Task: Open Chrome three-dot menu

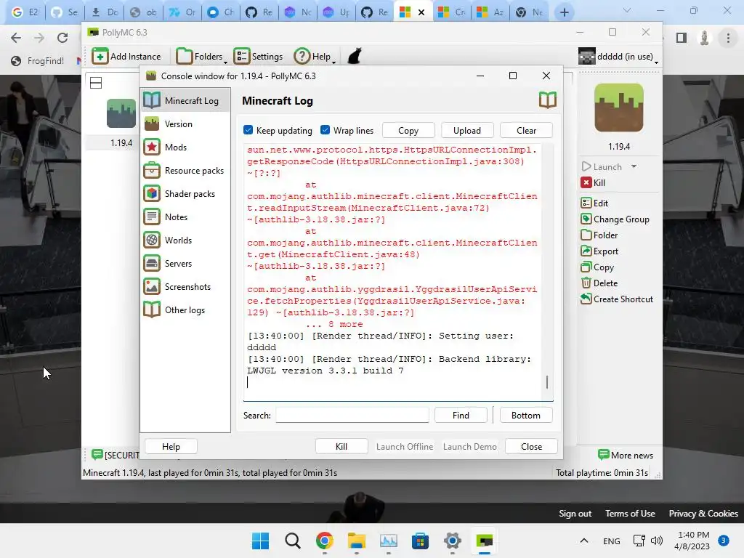Action: tap(728, 38)
